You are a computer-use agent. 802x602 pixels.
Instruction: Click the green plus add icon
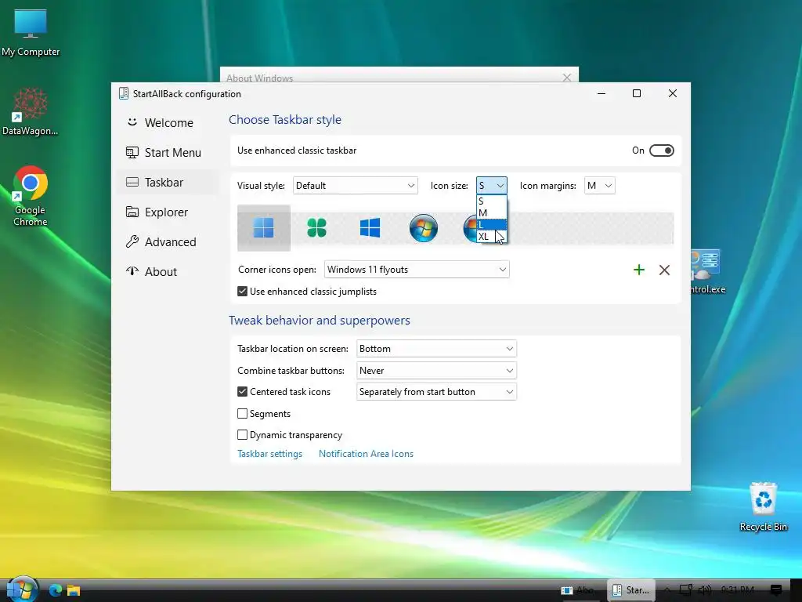coord(639,270)
